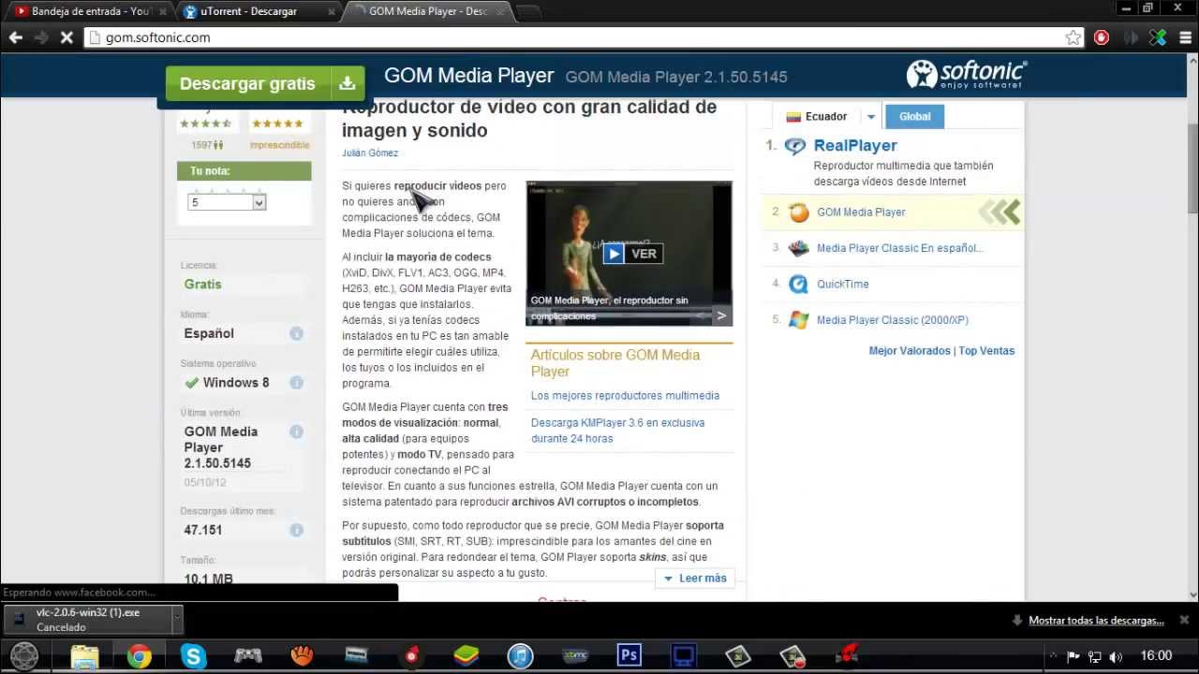The image size is (1199, 674).
Task: Click the download arrow beside Descargar gratis
Action: tap(347, 83)
